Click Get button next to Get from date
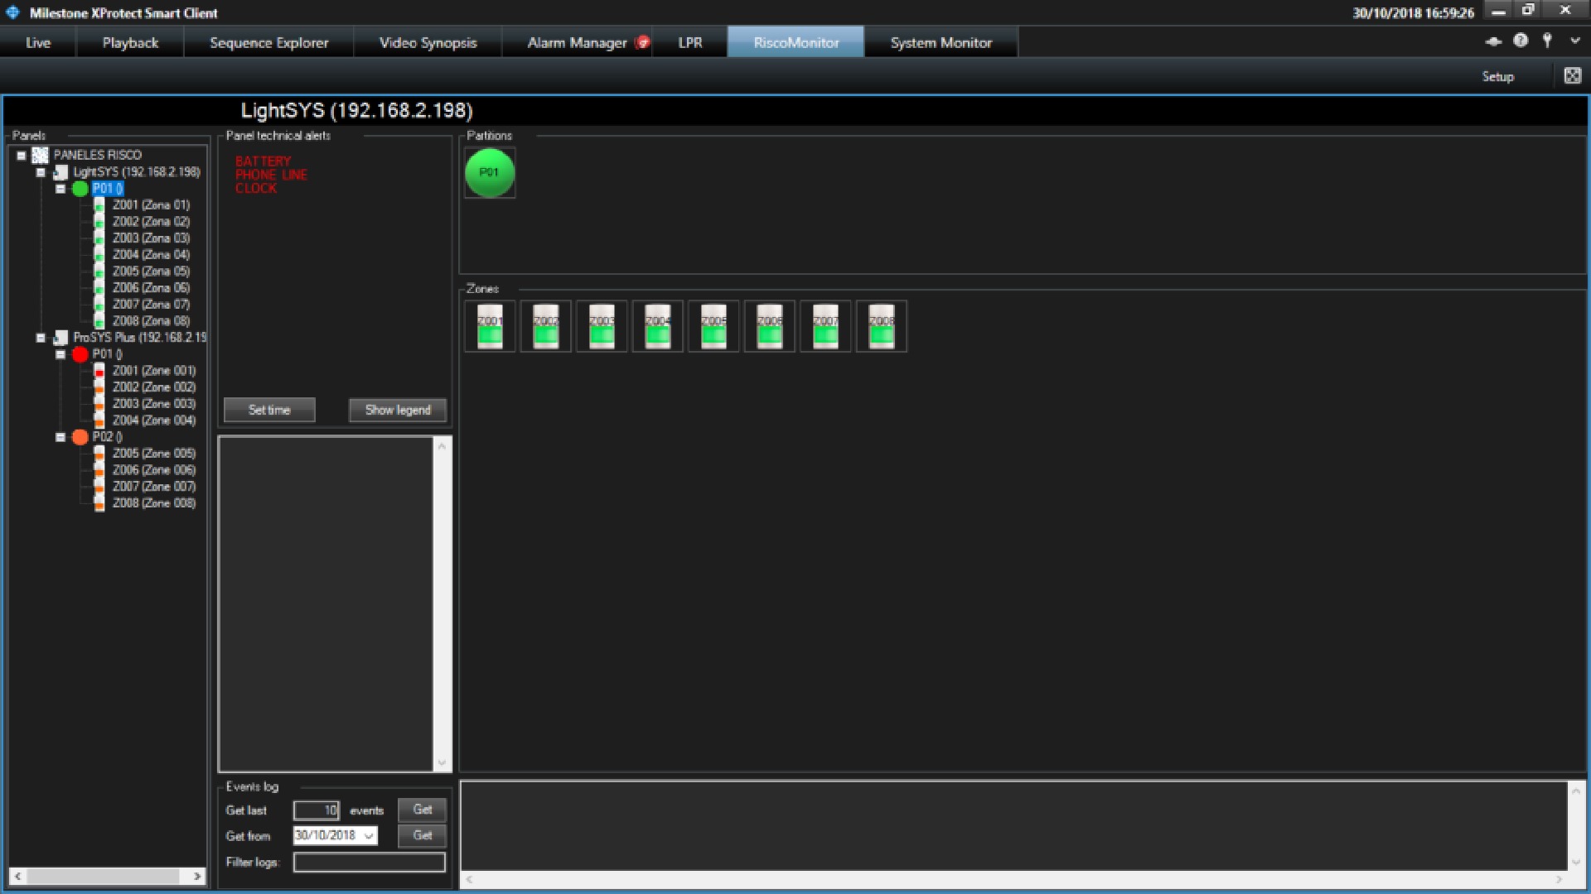This screenshot has width=1591, height=894. (x=422, y=835)
